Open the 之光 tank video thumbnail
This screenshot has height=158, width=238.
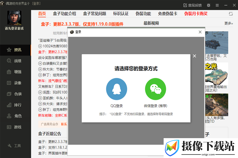[x=217, y=74]
